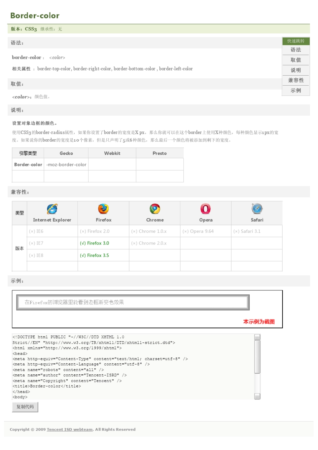This screenshot has height=450, width=318.
Task: Jump to 兼容性 section in quick nav
Action: 296,80
